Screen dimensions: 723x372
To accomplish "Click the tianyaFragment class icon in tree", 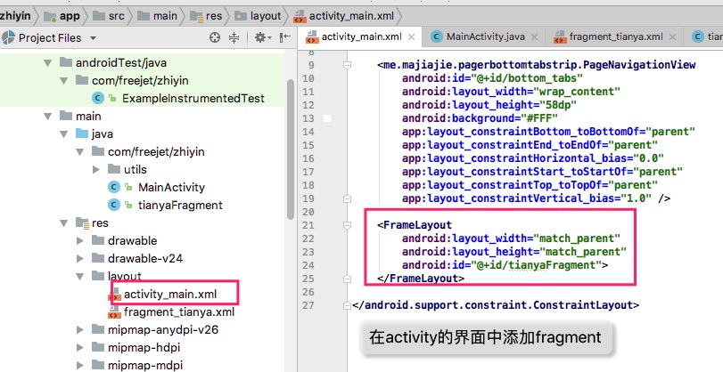I will pos(113,205).
